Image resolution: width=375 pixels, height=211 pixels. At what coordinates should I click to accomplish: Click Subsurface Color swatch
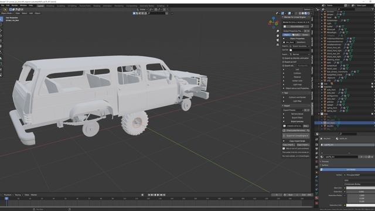361,205
